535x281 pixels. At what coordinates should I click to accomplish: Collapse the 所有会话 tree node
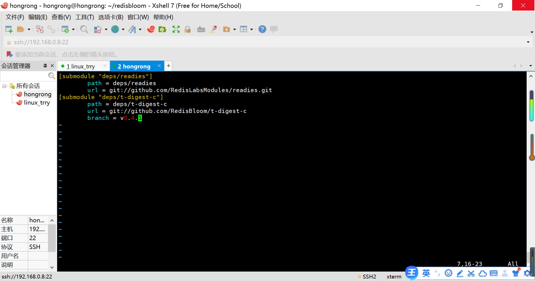tap(4, 86)
